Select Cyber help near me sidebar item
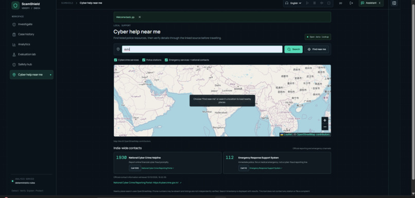 point(31,75)
